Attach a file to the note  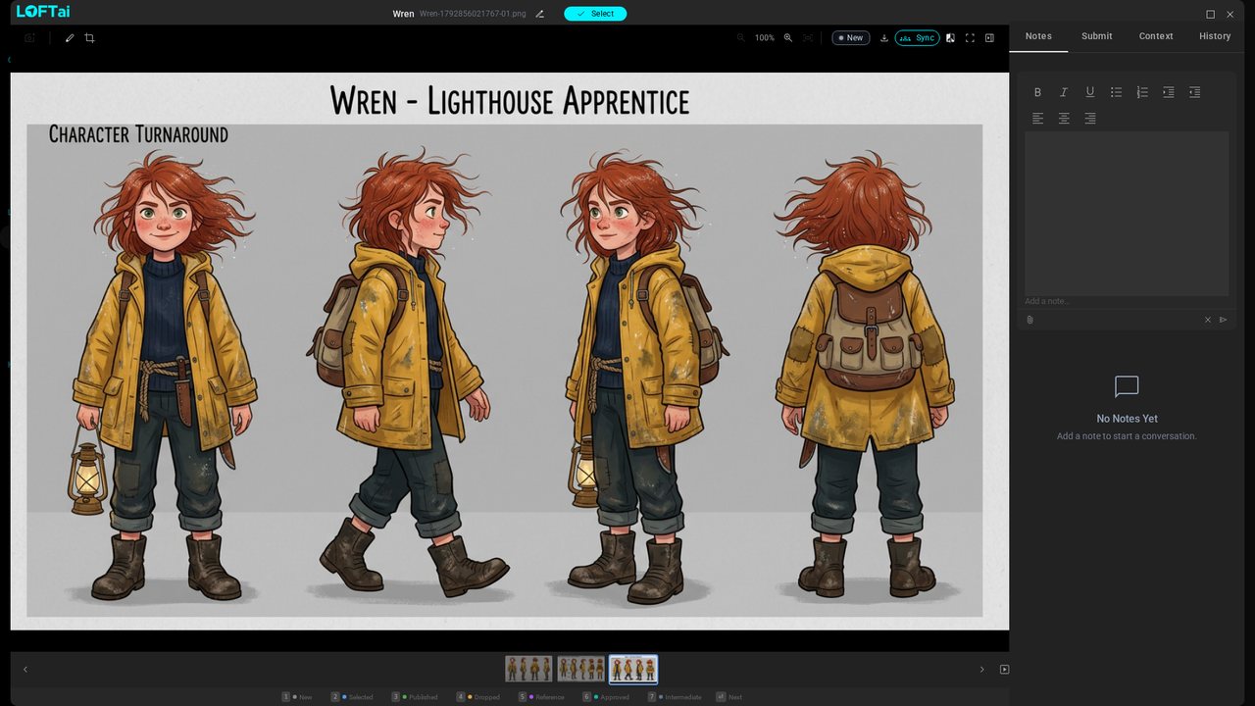pyautogui.click(x=1029, y=320)
